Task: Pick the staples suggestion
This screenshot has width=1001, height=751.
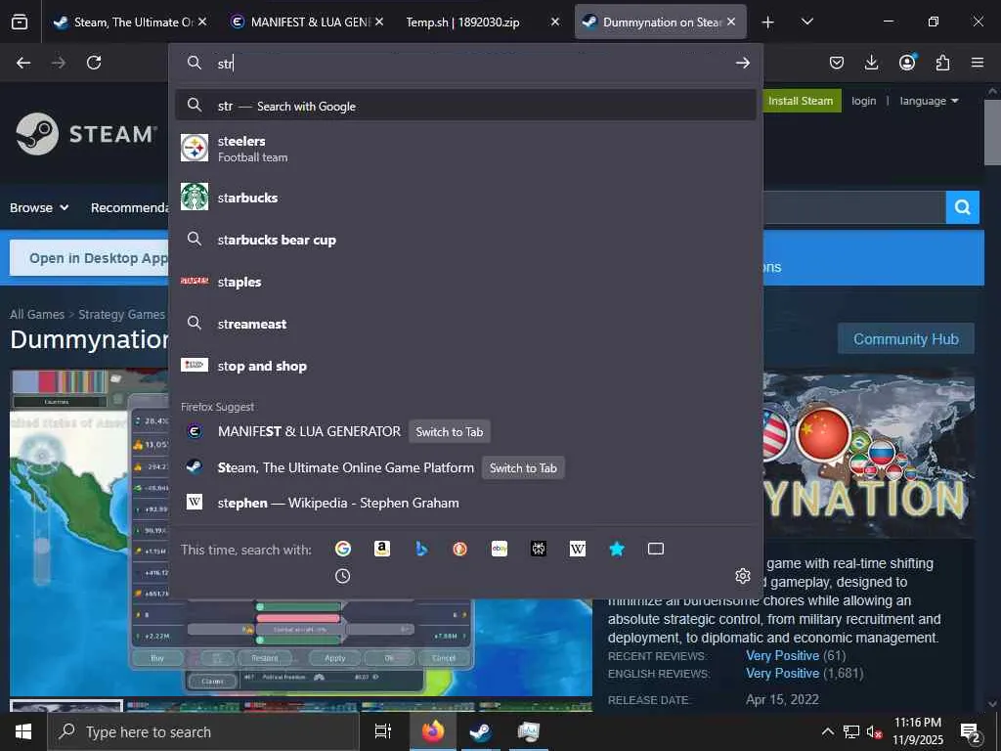Action: point(465,282)
